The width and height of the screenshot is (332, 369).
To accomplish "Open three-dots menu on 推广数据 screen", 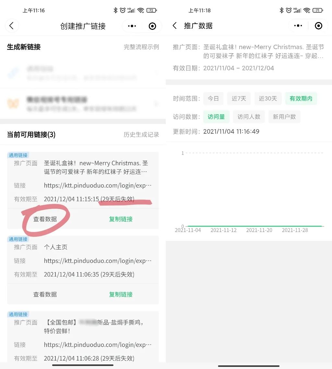I will click(298, 26).
